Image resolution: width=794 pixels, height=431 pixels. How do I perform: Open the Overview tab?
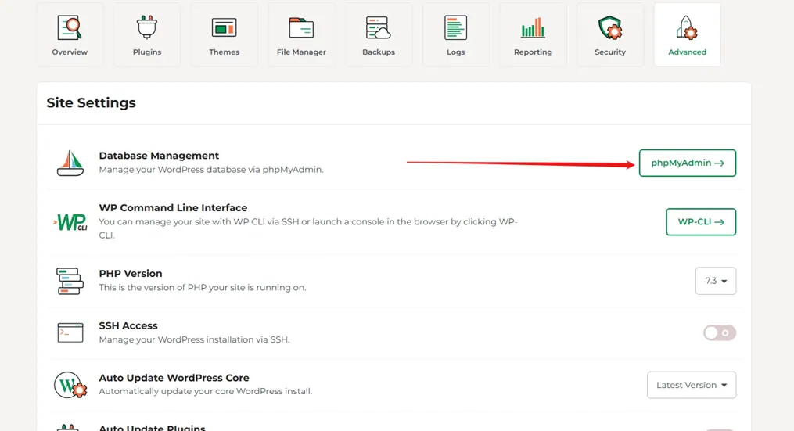(70, 34)
